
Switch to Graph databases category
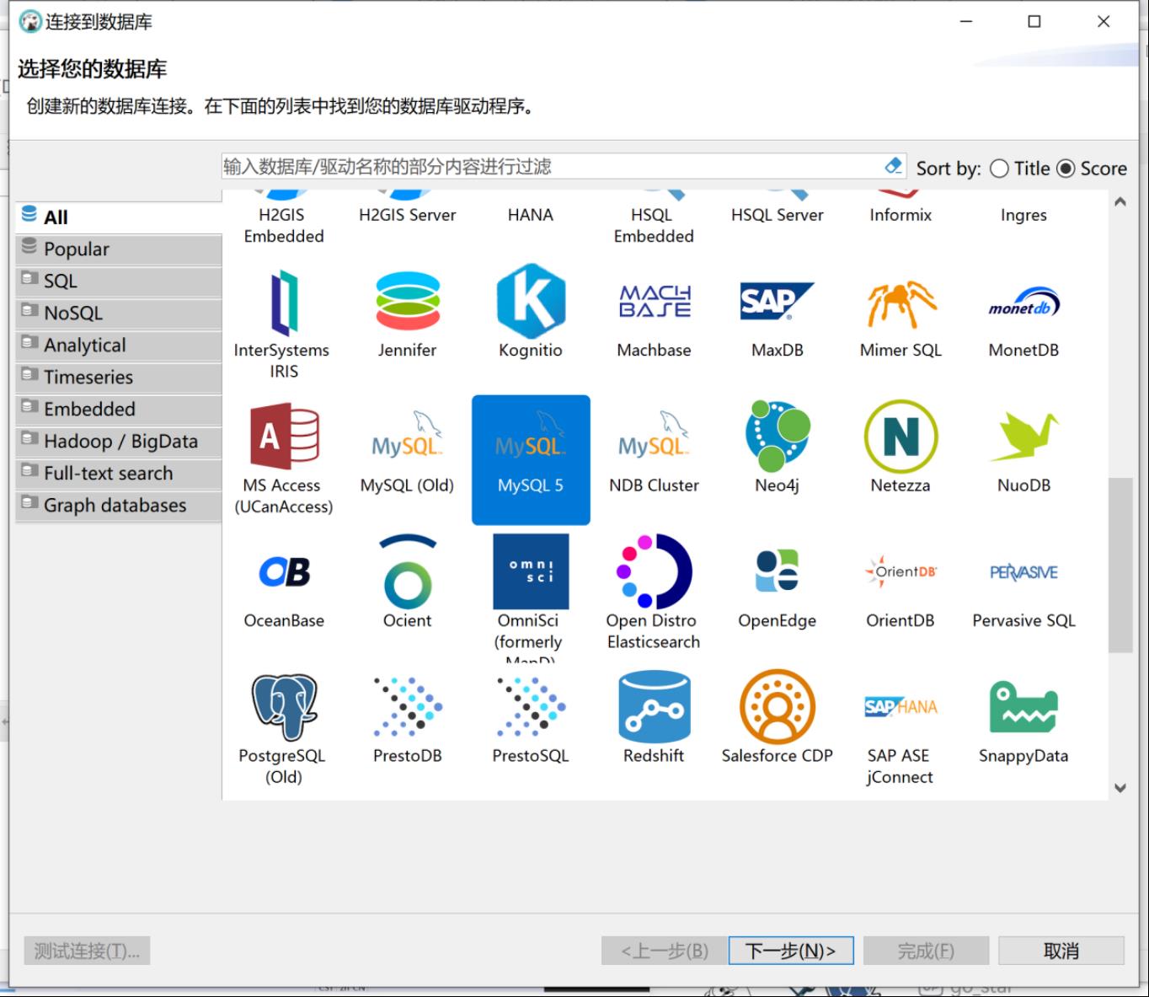119,506
